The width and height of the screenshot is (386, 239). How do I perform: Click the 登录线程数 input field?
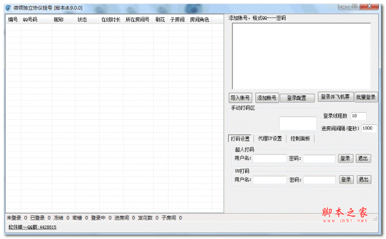click(358, 116)
